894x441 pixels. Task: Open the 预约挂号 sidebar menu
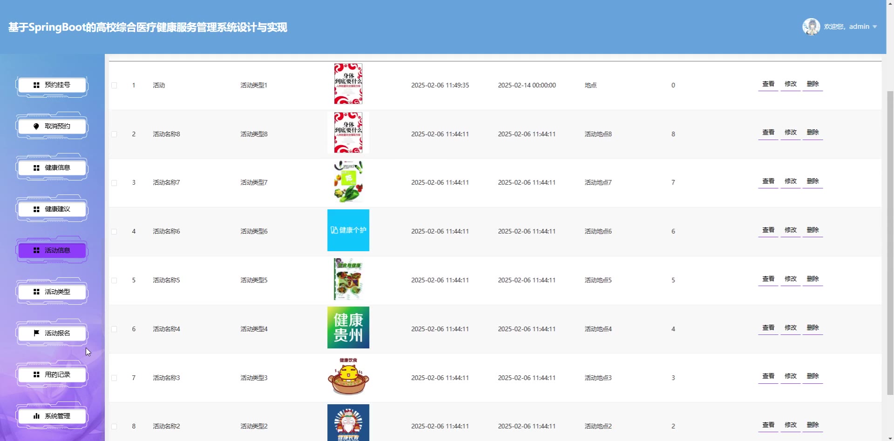pos(52,85)
